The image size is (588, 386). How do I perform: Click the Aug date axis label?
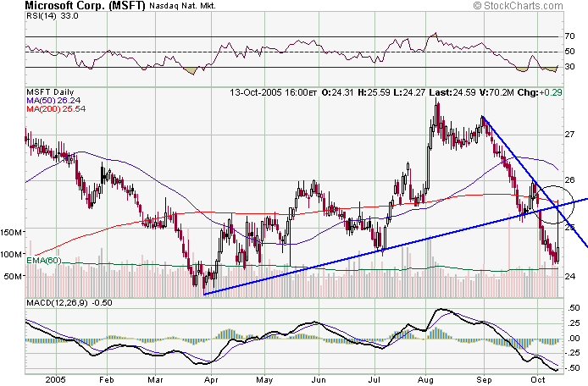coord(425,379)
